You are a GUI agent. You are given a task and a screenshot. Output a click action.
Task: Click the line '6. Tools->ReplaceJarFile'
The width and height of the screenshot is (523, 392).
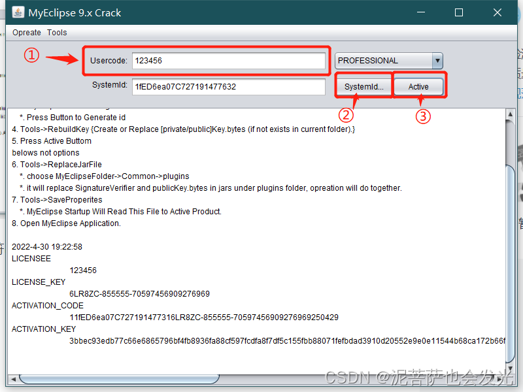57,165
